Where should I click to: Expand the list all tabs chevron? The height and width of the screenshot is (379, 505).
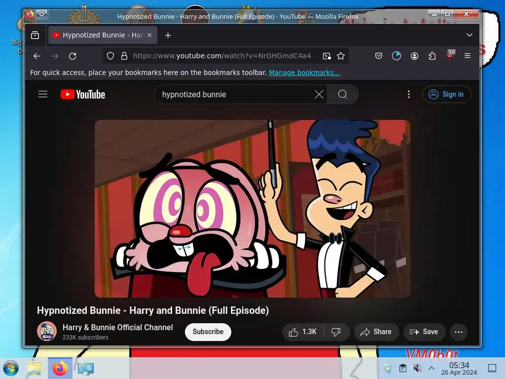pos(469,35)
